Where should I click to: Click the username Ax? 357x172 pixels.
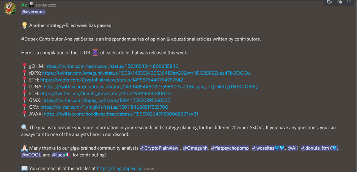click(24, 5)
